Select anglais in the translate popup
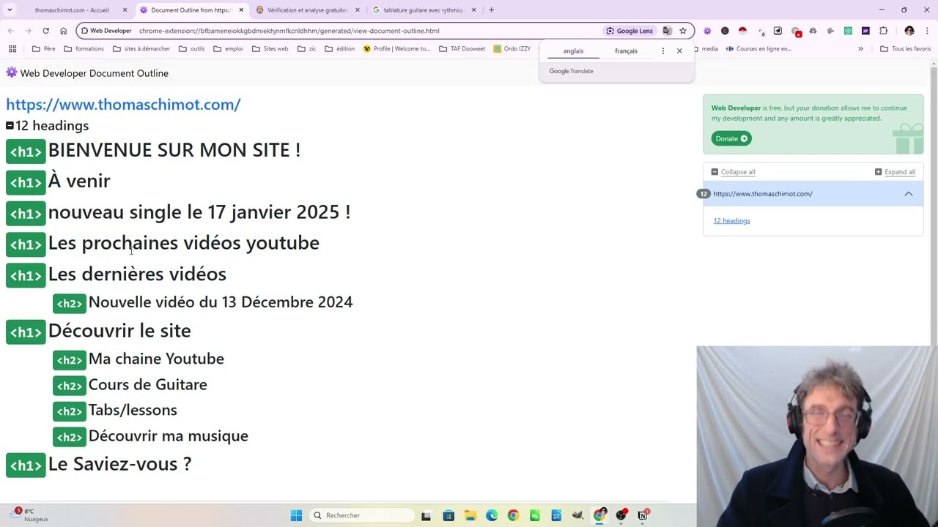The image size is (938, 527). click(573, 51)
